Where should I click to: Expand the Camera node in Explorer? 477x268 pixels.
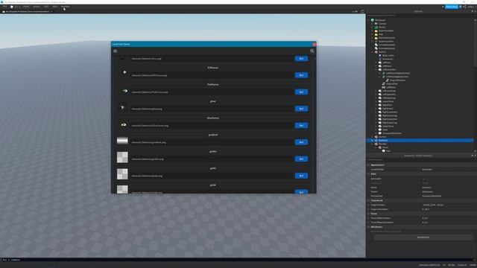(x=373, y=24)
